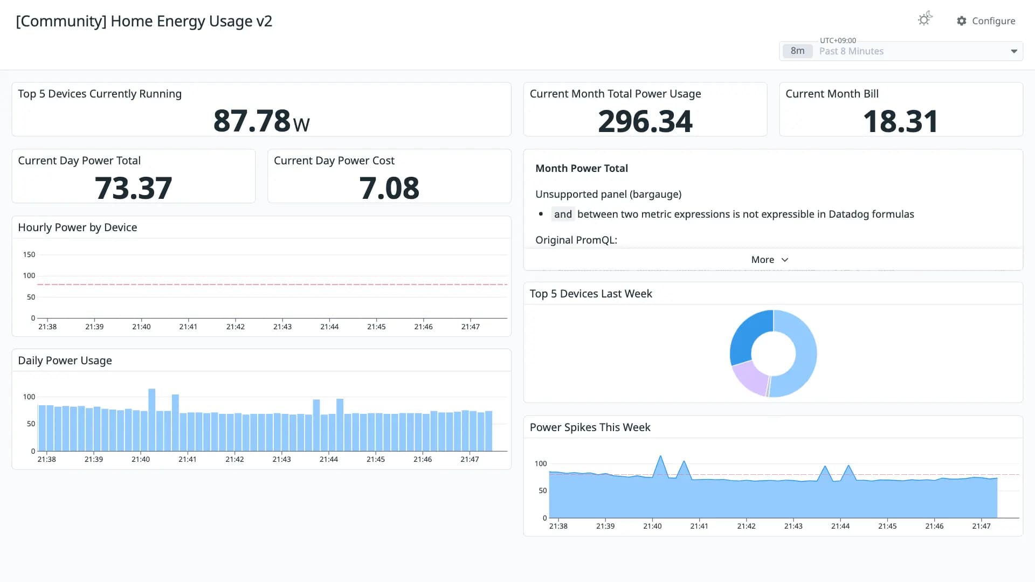The height and width of the screenshot is (582, 1035).
Task: Click the Hourly Power by Device widget title
Action: click(78, 227)
